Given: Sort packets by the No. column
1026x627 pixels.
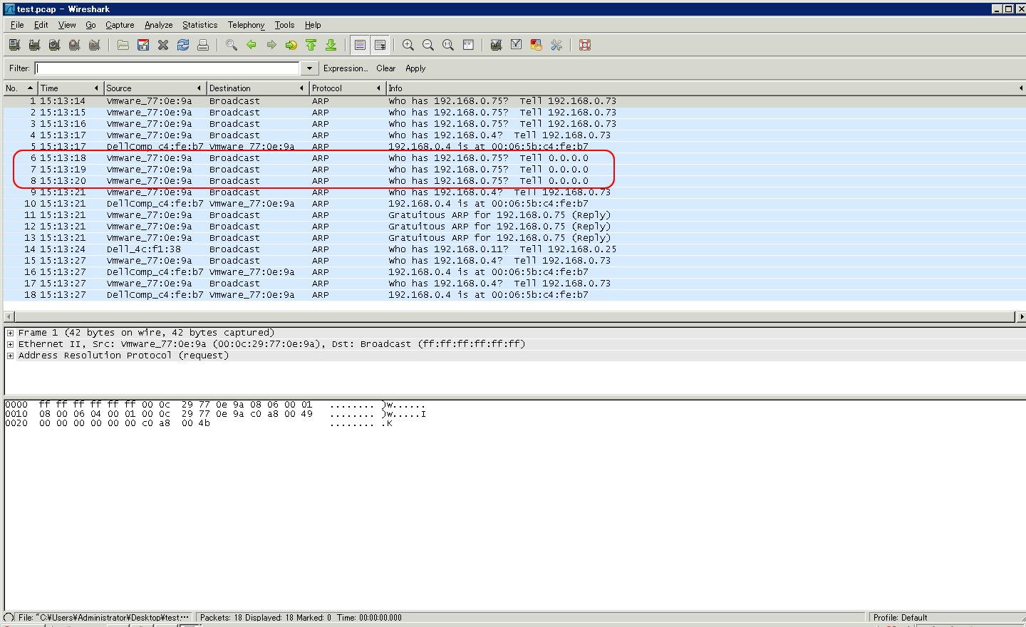Looking at the screenshot, I should (x=20, y=88).
